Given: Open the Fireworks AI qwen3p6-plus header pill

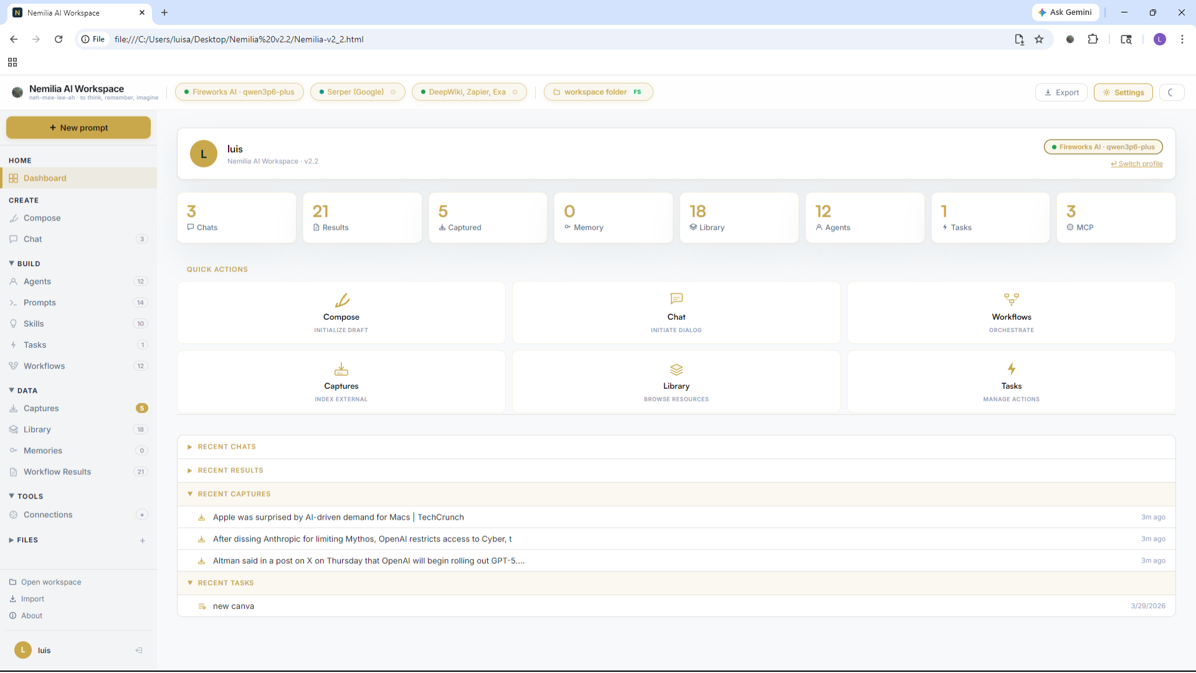Looking at the screenshot, I should click(x=239, y=92).
